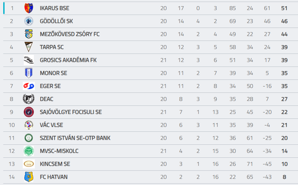Click the FC Hatvan shield crest
Image resolution: width=298 pixels, height=185 pixels.
tap(29, 177)
